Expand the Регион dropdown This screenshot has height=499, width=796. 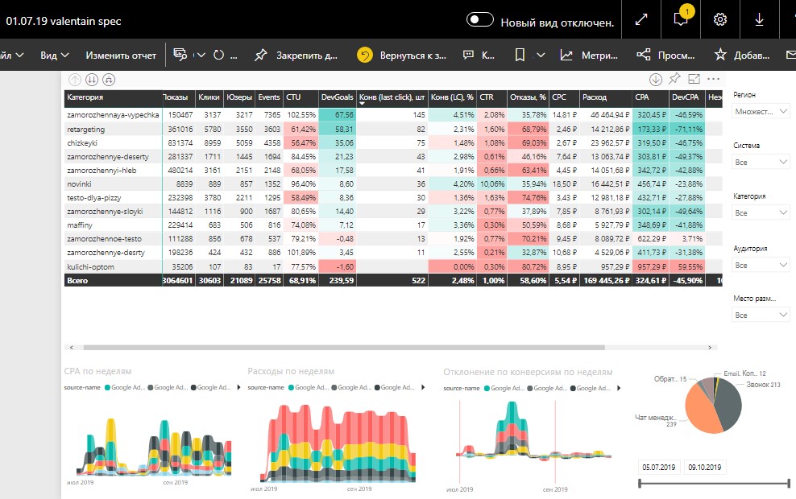[761, 111]
